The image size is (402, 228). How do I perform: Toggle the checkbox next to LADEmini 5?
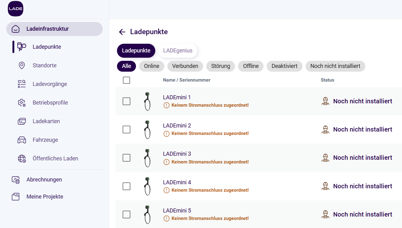pyautogui.click(x=126, y=214)
